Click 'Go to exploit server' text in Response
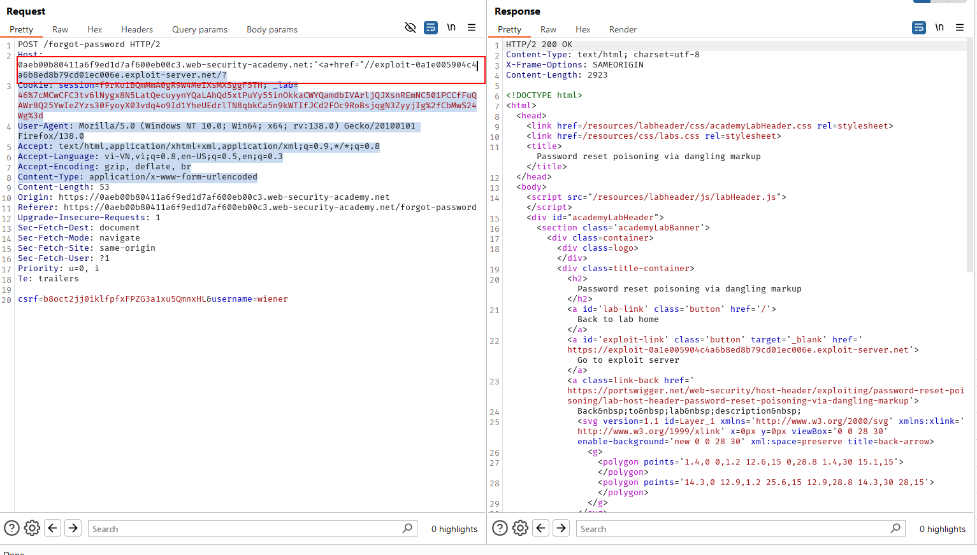977x555 pixels. pos(628,360)
